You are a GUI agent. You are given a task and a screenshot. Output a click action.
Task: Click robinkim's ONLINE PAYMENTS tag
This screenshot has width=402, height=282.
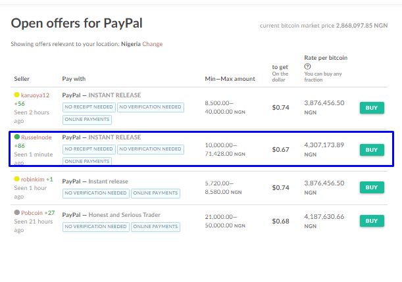155,193
